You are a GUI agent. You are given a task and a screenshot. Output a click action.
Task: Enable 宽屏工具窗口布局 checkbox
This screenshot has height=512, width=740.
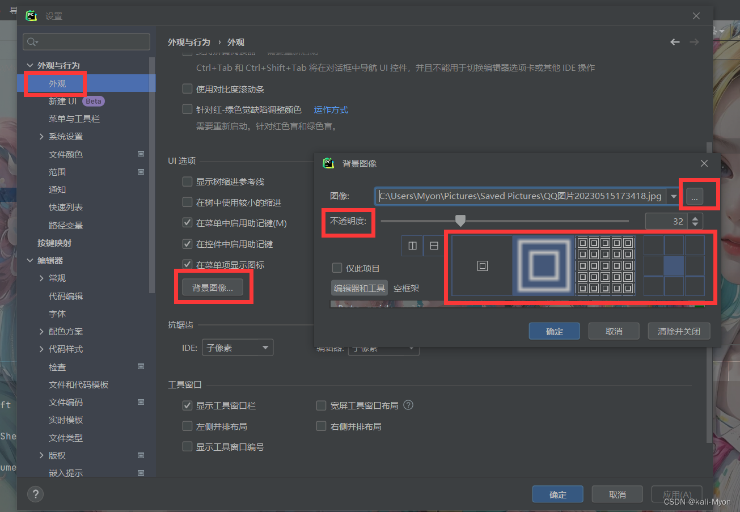(x=322, y=406)
